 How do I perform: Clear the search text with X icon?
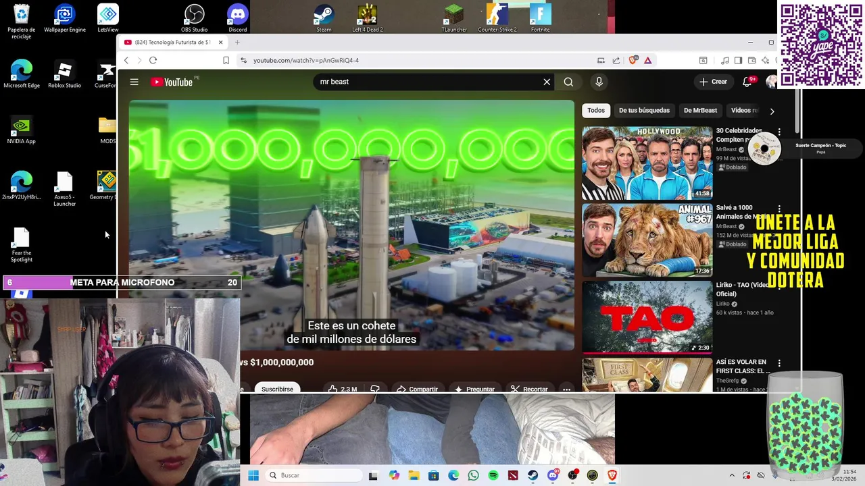(x=547, y=82)
